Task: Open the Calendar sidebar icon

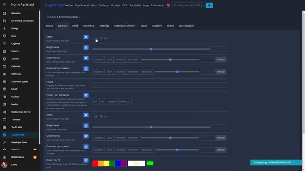Action: coord(4,66)
